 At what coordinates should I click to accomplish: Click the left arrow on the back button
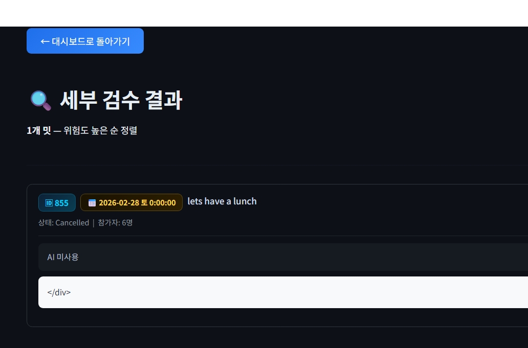(x=45, y=41)
